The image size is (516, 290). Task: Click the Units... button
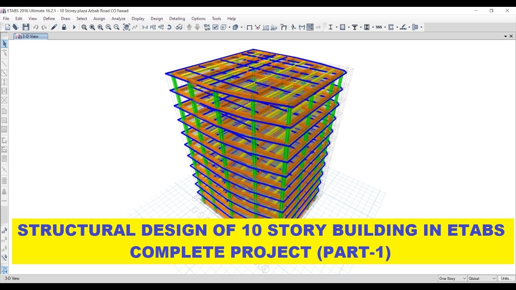pyautogui.click(x=506, y=278)
